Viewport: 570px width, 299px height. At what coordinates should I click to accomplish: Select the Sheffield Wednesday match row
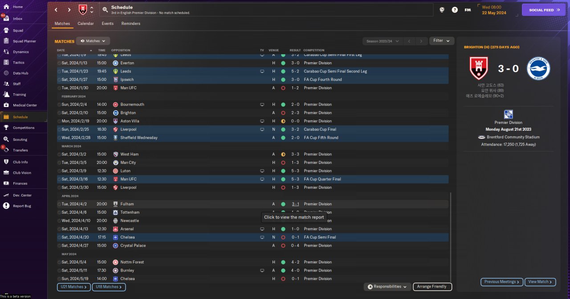(x=252, y=138)
